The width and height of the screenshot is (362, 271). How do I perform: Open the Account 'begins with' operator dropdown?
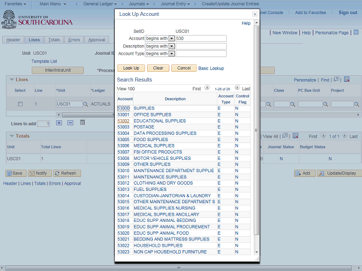click(x=171, y=38)
